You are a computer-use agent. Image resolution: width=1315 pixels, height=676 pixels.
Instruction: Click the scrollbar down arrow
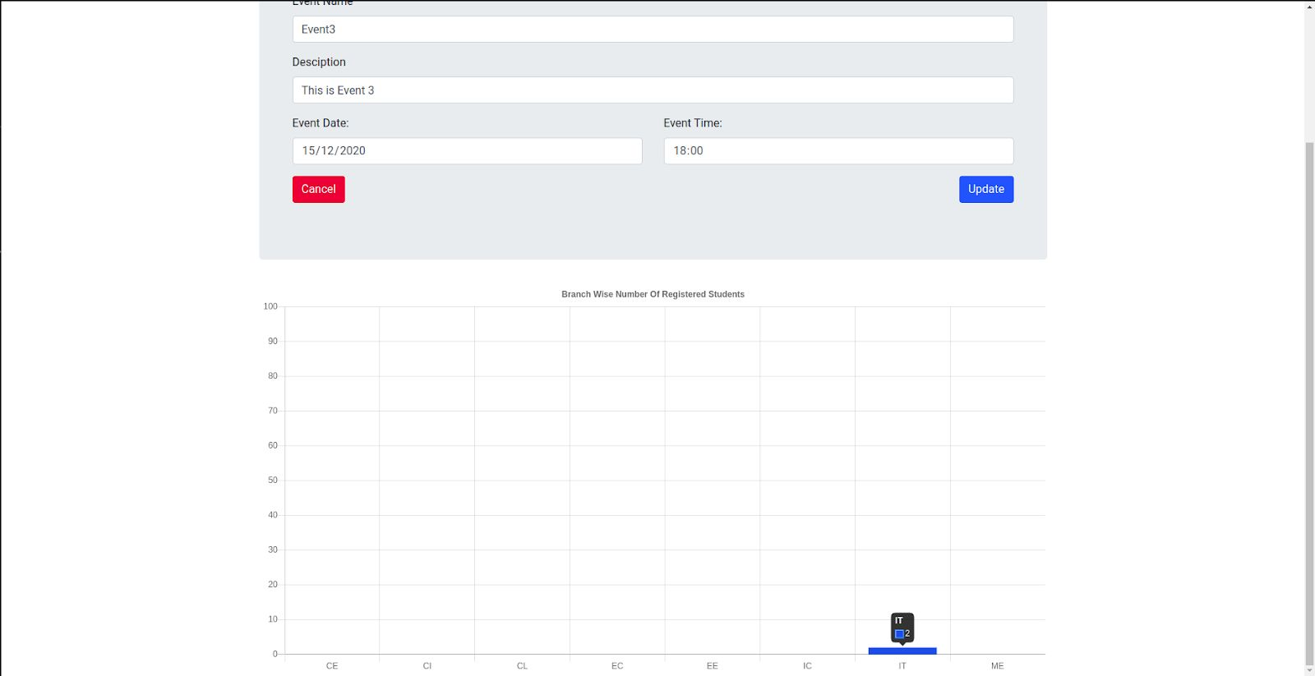pyautogui.click(x=1309, y=669)
